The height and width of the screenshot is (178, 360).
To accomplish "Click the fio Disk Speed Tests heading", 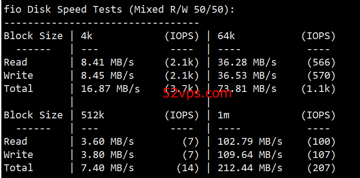I will [119, 10].
